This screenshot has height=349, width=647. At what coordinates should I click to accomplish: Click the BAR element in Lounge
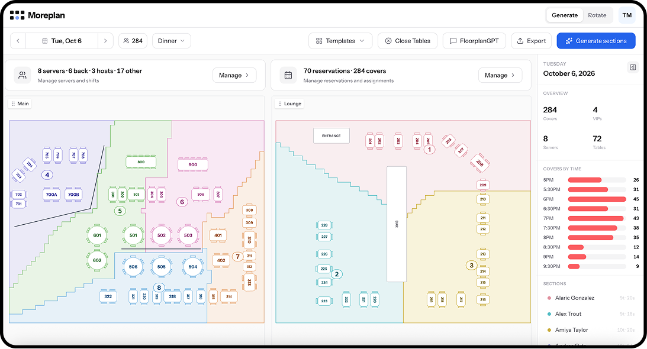(397, 224)
